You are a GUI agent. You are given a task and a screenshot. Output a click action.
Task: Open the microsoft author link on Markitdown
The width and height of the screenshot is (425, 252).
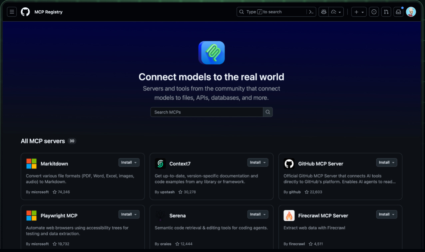[x=40, y=192]
